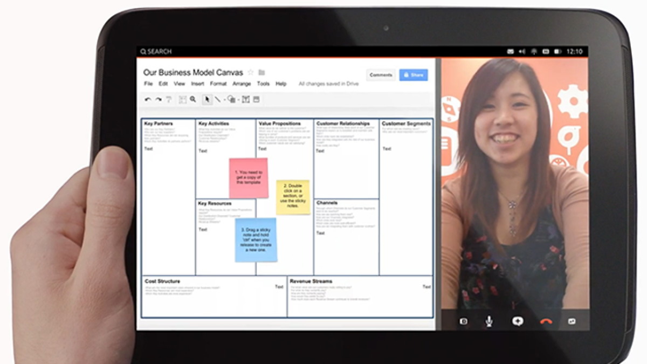Select the zoom magnifier tool
647x364 pixels.
[193, 99]
